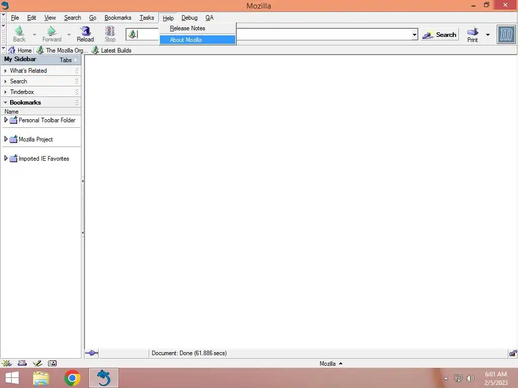518x388 pixels.
Task: Click the 'Document: Done (61.886 secs)' status text
Action: pos(189,353)
